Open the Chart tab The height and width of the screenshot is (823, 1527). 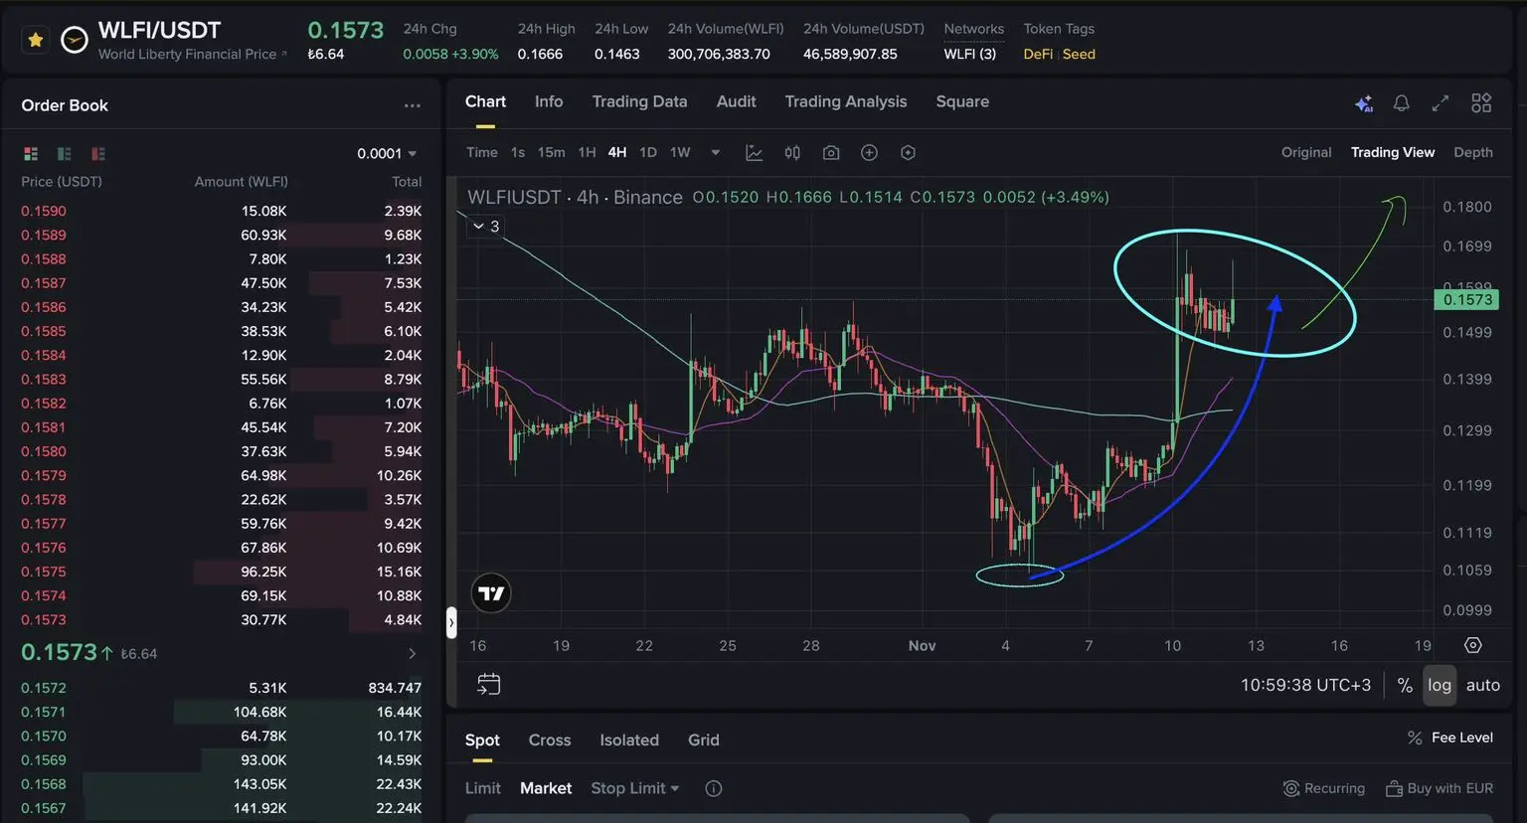(x=485, y=101)
